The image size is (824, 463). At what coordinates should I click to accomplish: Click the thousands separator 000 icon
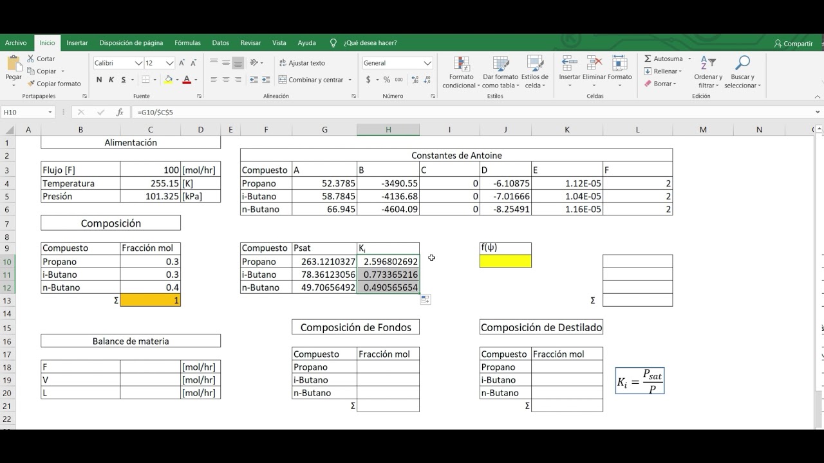click(399, 80)
